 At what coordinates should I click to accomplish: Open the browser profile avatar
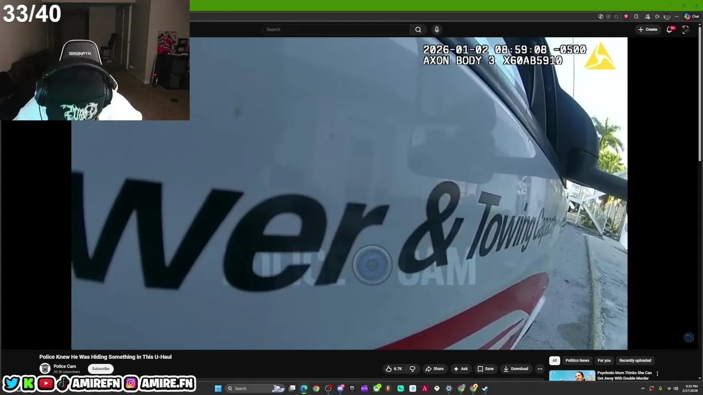[x=667, y=16]
